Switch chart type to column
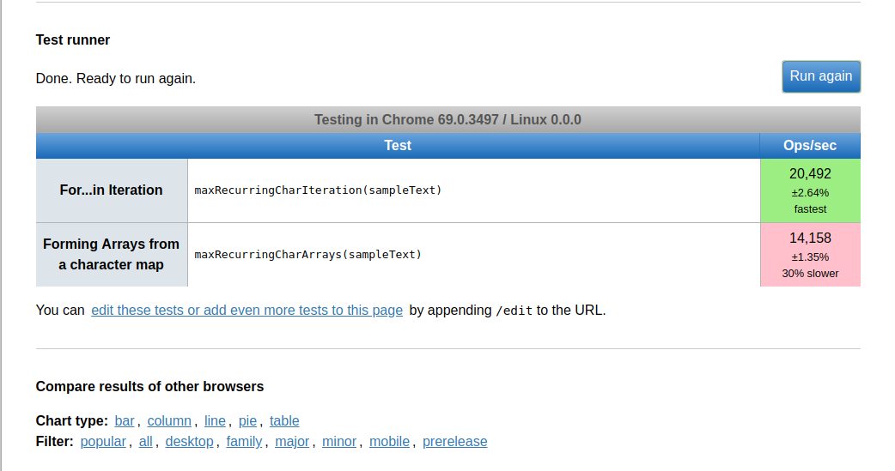This screenshot has width=895, height=471. point(169,420)
